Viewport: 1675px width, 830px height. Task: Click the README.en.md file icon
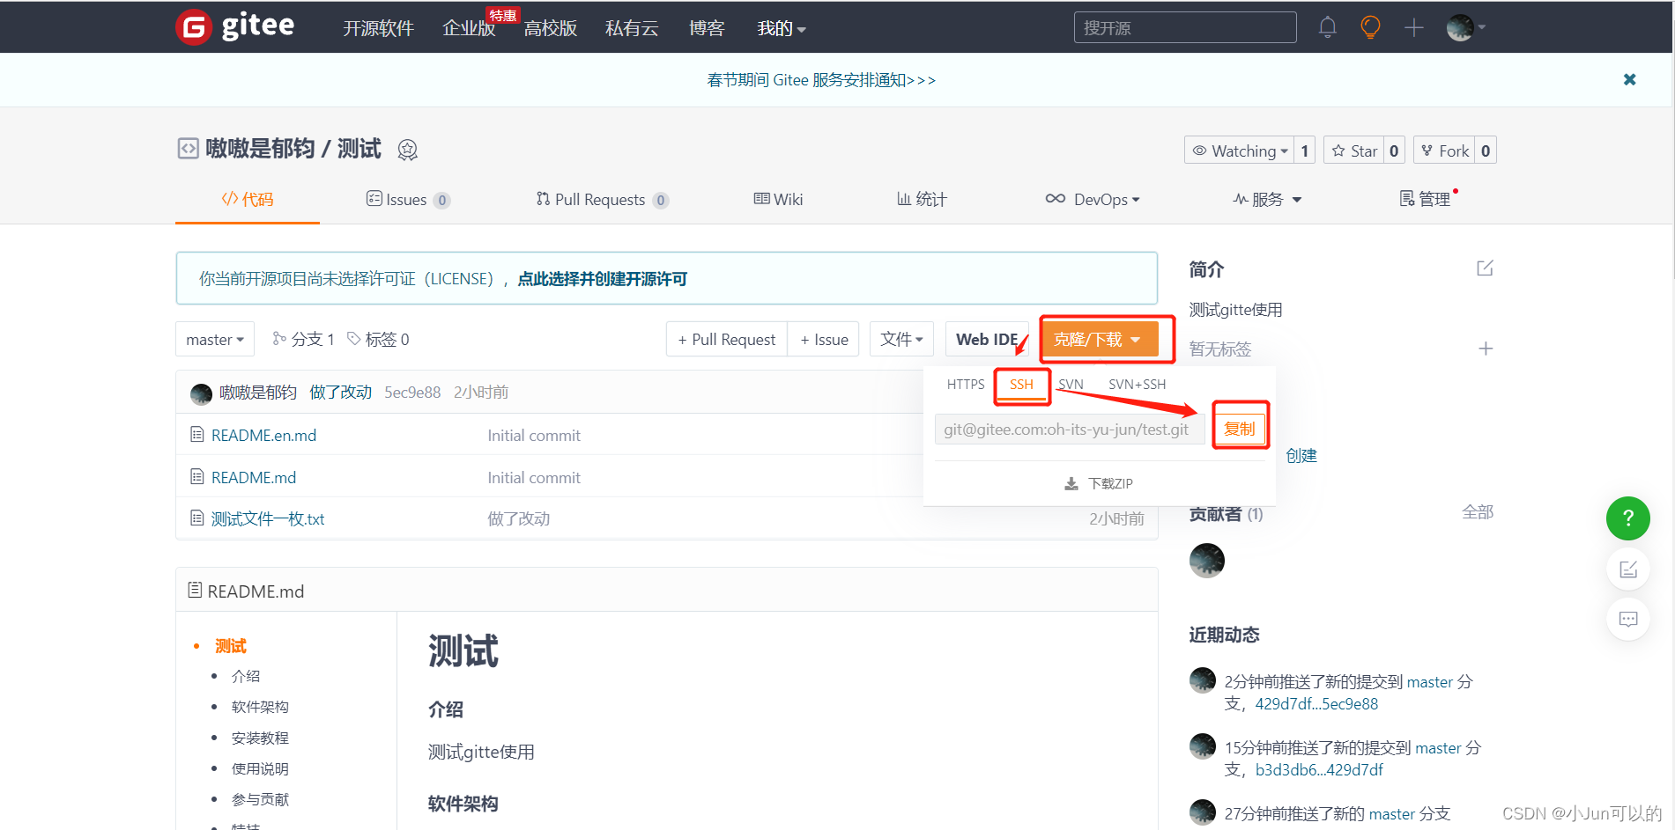click(197, 434)
